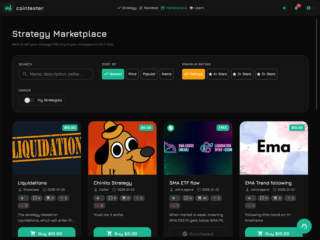
Task: Open the notifications bell
Action: coord(296,8)
